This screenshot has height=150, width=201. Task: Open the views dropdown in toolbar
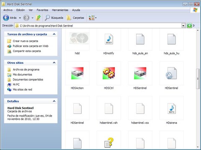tap(93, 18)
